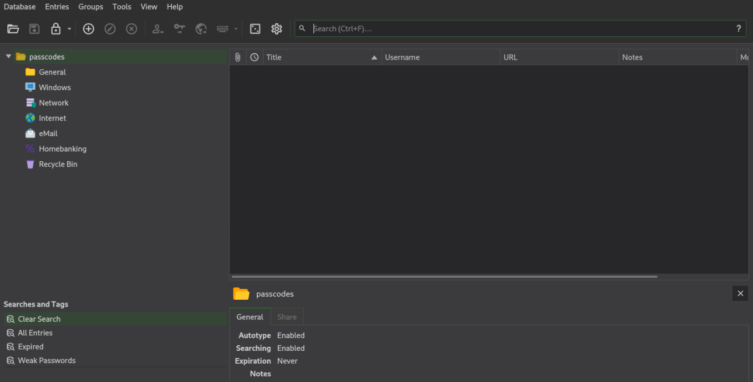This screenshot has width=753, height=382.
Task: Open the Auto-Type keyboard dropdown arrow
Action: pos(236,29)
